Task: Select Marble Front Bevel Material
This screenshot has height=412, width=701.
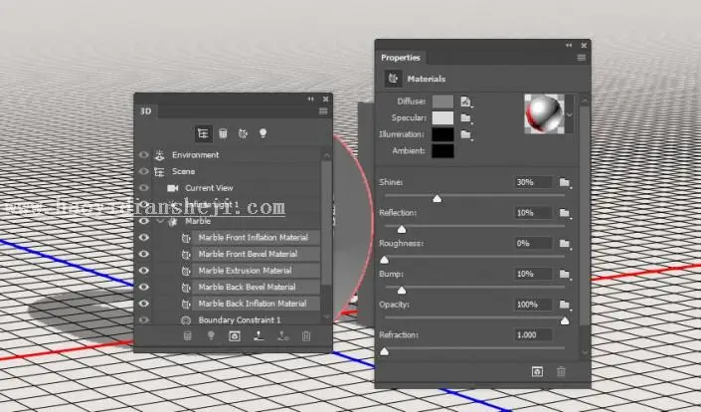Action: click(256, 254)
